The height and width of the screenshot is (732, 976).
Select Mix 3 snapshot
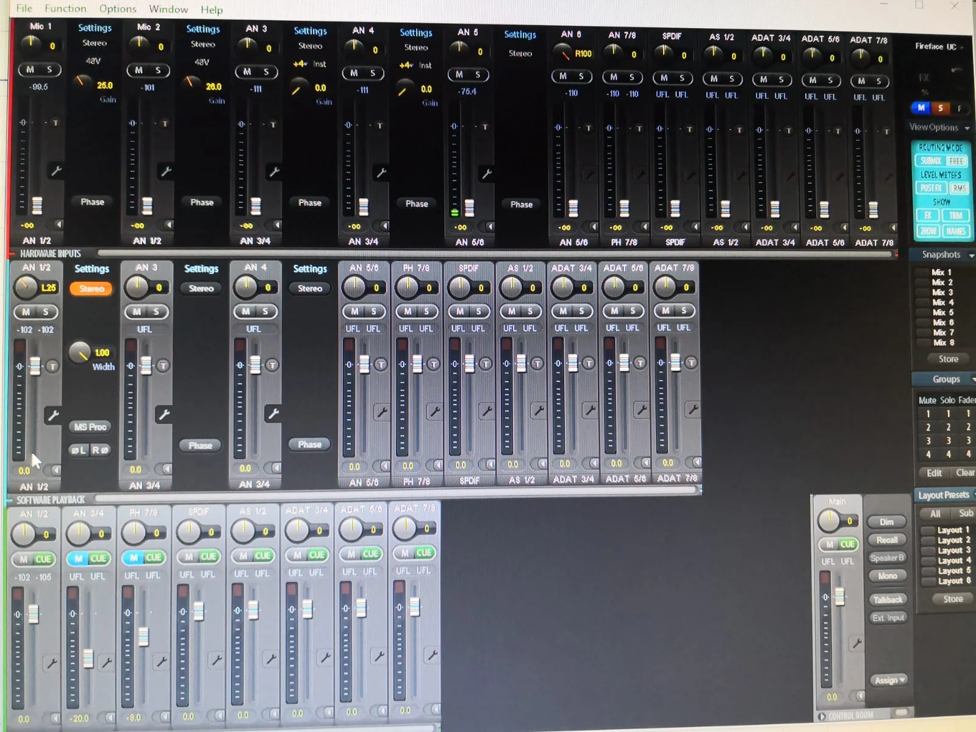(942, 292)
